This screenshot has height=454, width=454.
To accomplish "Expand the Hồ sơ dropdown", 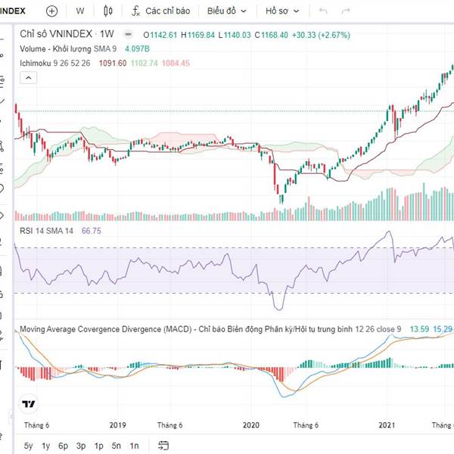I will (x=282, y=11).
